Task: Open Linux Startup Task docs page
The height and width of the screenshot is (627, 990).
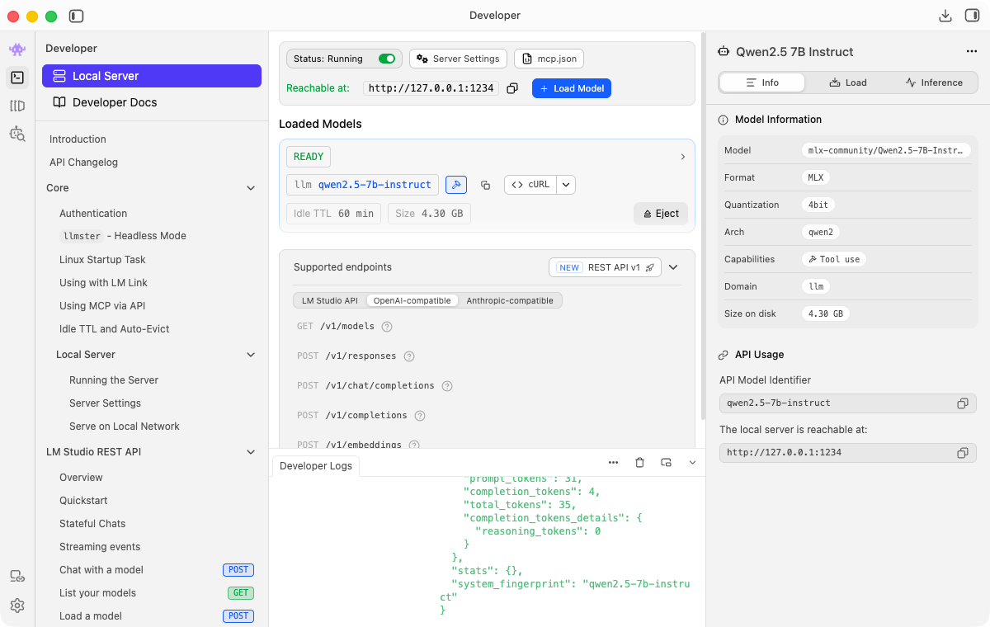Action: (102, 260)
